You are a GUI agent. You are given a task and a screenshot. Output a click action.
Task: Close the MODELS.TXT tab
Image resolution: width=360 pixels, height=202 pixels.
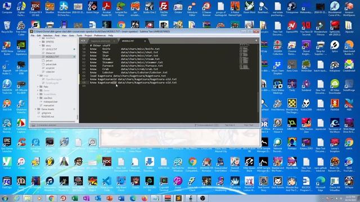[145, 41]
